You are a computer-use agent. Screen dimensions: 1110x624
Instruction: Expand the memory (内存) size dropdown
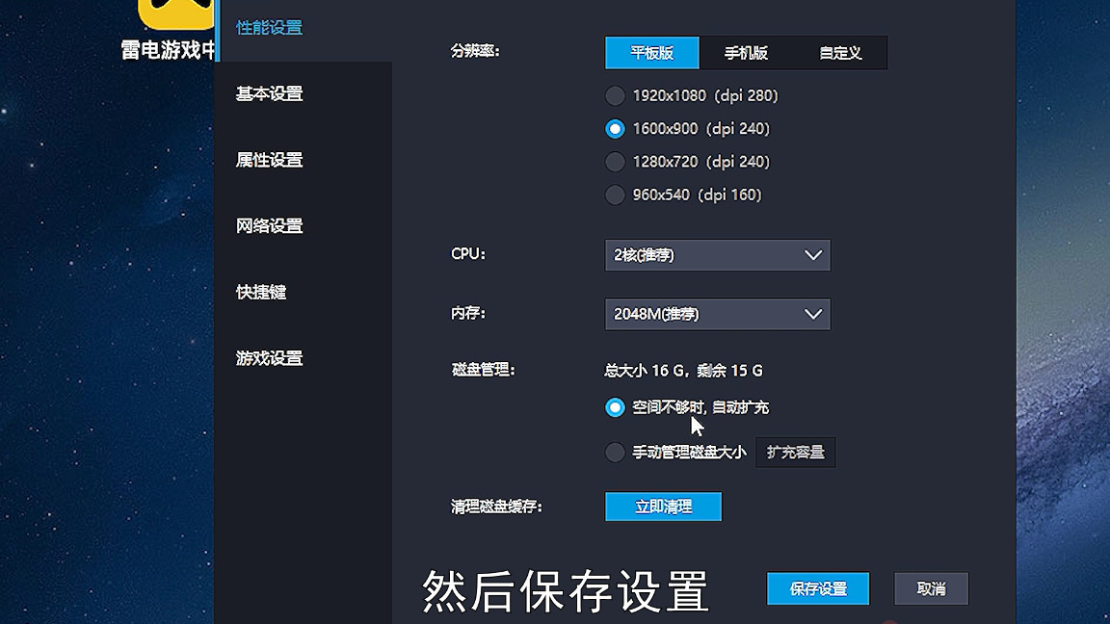click(717, 314)
